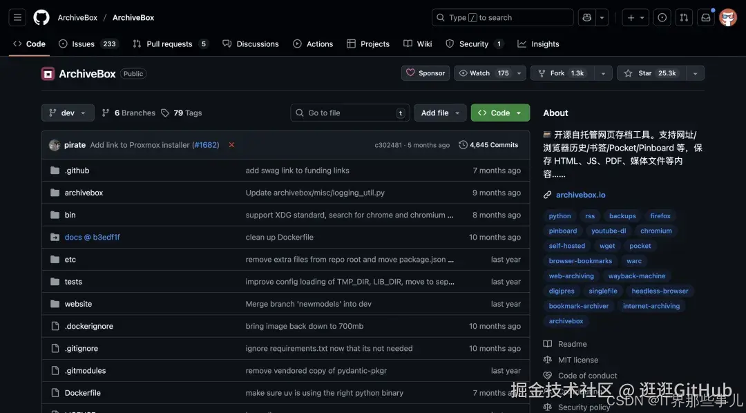Open the tests folder
The height and width of the screenshot is (413, 746).
click(x=73, y=282)
